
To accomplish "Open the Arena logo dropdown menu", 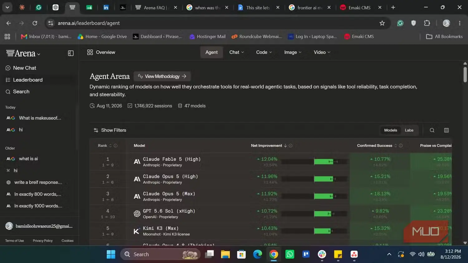I will 23,54.
